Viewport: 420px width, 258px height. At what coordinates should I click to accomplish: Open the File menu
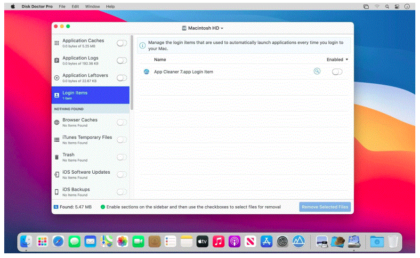62,7
